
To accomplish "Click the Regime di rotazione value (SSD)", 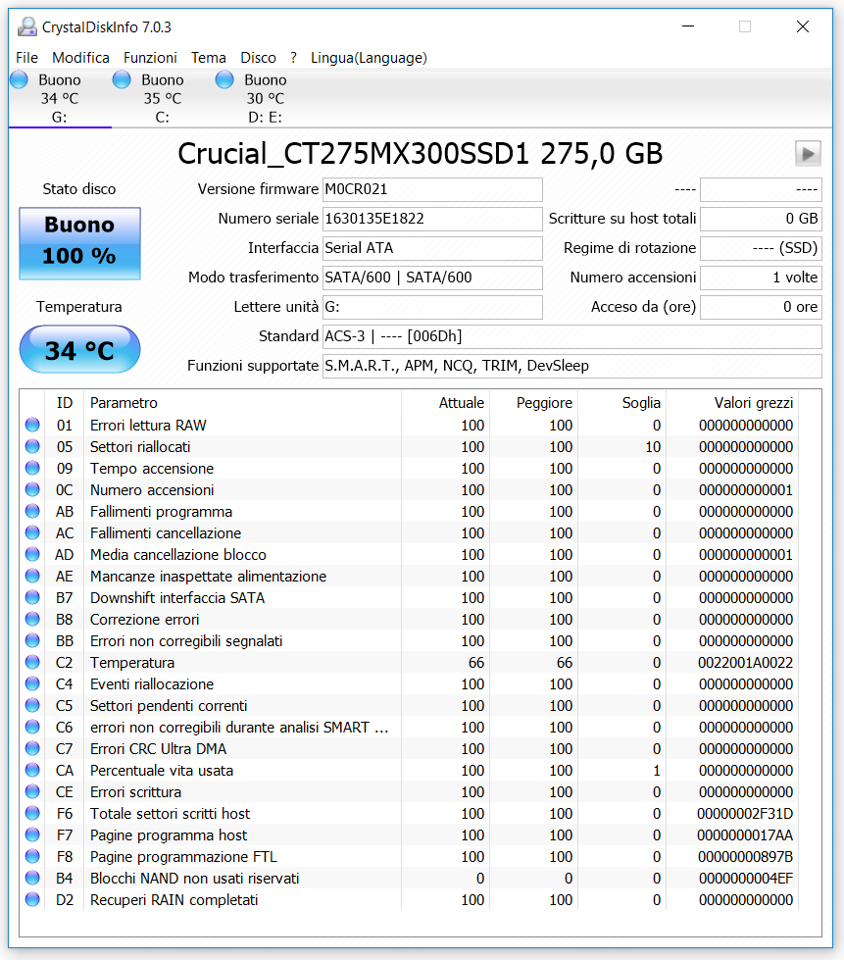I will [x=761, y=248].
